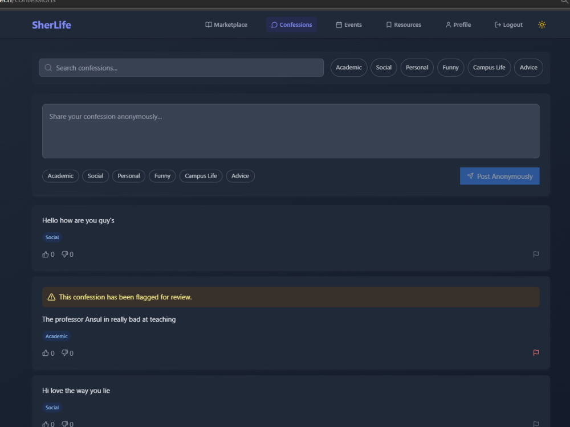Tag new confession as Advice

(x=241, y=176)
